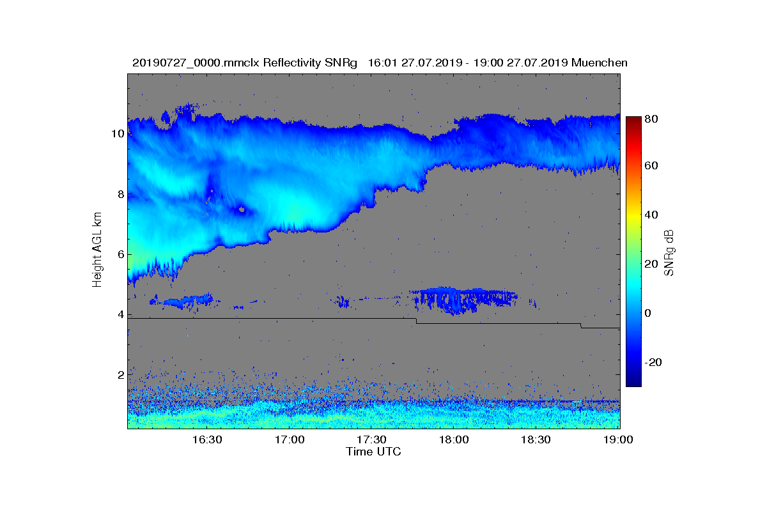This screenshot has width=767, height=511.
Task: Click the colorbar value 40
Action: [x=652, y=215]
